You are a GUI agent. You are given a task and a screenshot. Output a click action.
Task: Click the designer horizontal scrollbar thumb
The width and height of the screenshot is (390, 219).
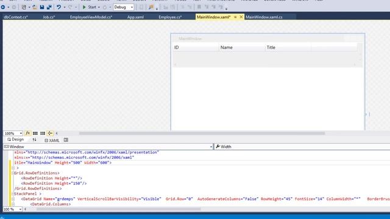pyautogui.click(x=202, y=133)
